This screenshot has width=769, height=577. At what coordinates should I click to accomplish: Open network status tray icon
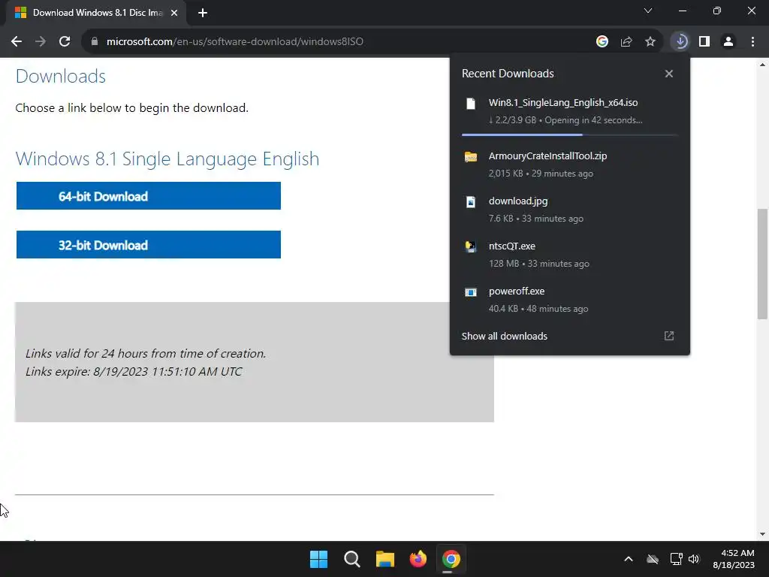pos(677,559)
